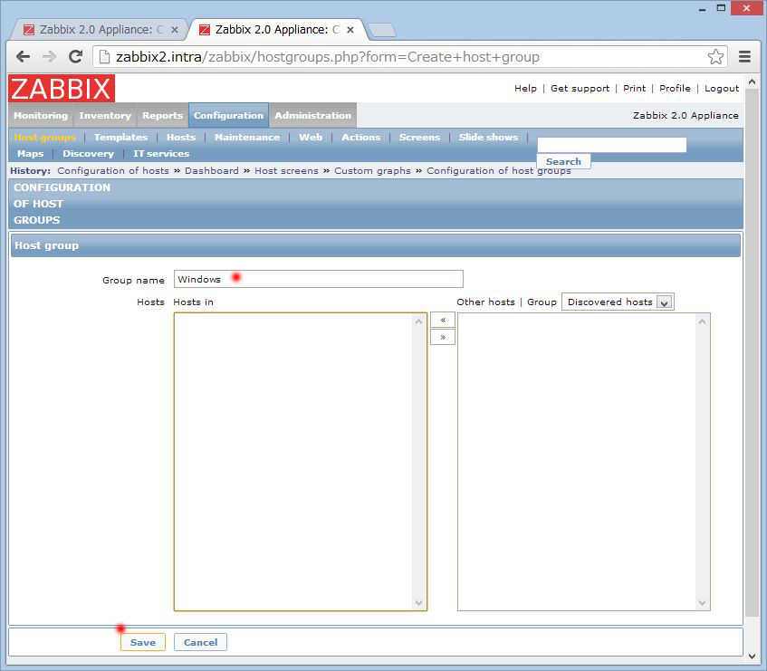Click the Logout link
The image size is (767, 671).
(x=722, y=89)
